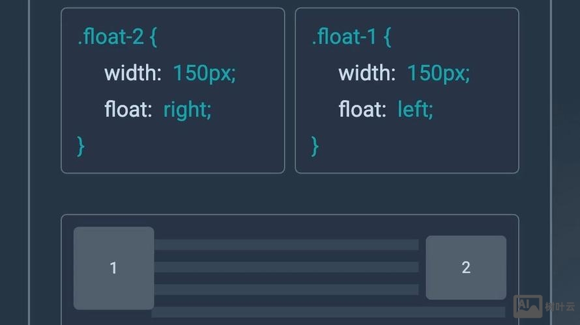Click the opening brace after .float-2
Image resolution: width=580 pixels, height=325 pixels.
[x=153, y=37]
